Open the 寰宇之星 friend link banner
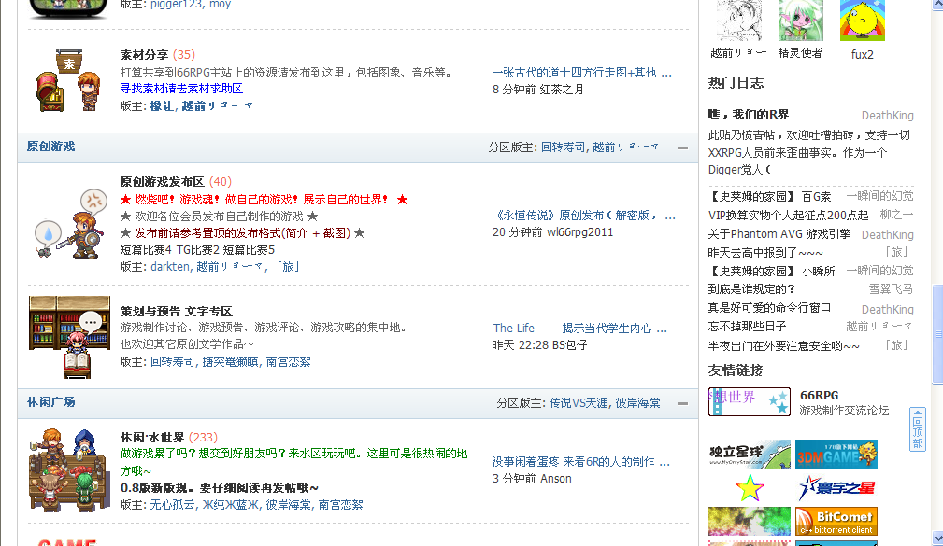The image size is (943, 546). pos(836,488)
